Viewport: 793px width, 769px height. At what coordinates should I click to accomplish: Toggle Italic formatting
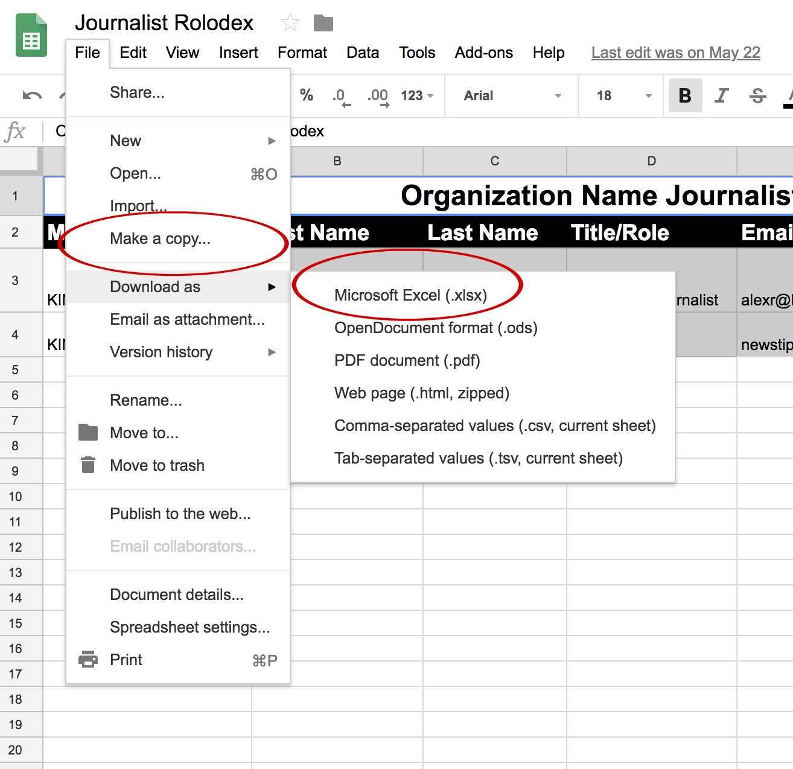[x=721, y=95]
